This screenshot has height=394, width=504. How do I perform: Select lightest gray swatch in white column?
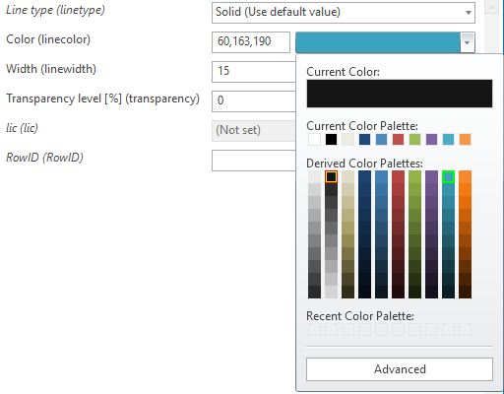[x=314, y=176]
